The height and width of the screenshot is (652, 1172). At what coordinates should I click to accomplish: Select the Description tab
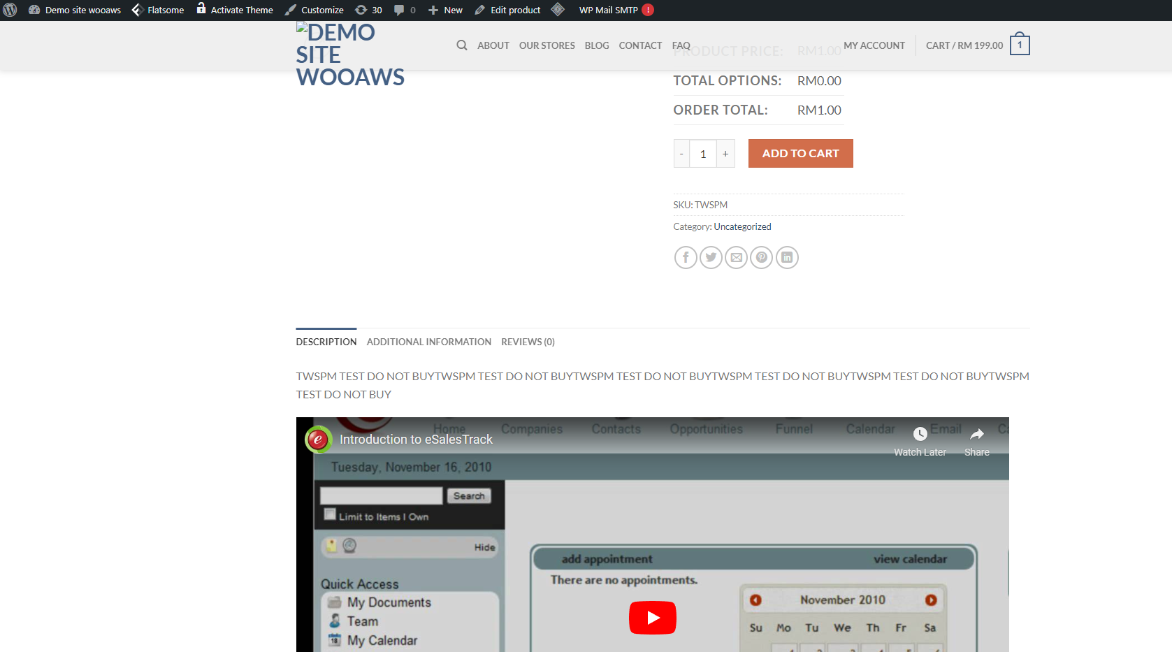pyautogui.click(x=326, y=342)
